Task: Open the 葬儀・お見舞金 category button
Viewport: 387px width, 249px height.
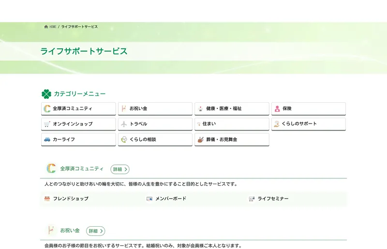Action: pyautogui.click(x=232, y=140)
